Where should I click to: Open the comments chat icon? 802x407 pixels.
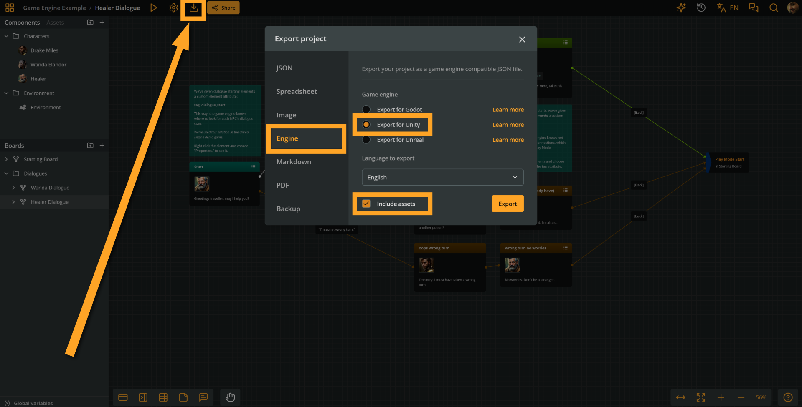pyautogui.click(x=754, y=8)
